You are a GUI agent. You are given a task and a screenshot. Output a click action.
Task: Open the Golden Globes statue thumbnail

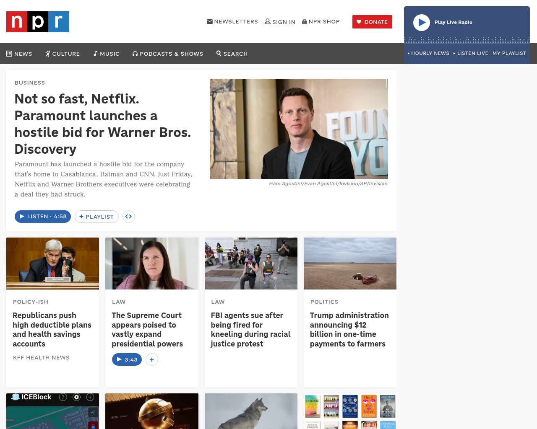(x=152, y=411)
